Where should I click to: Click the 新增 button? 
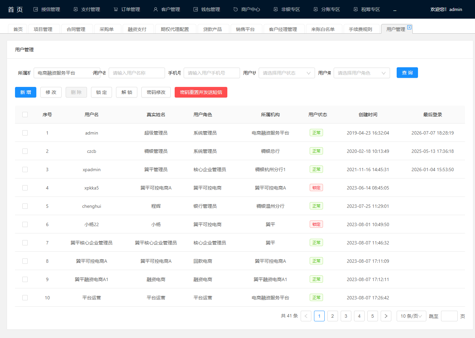[26, 92]
